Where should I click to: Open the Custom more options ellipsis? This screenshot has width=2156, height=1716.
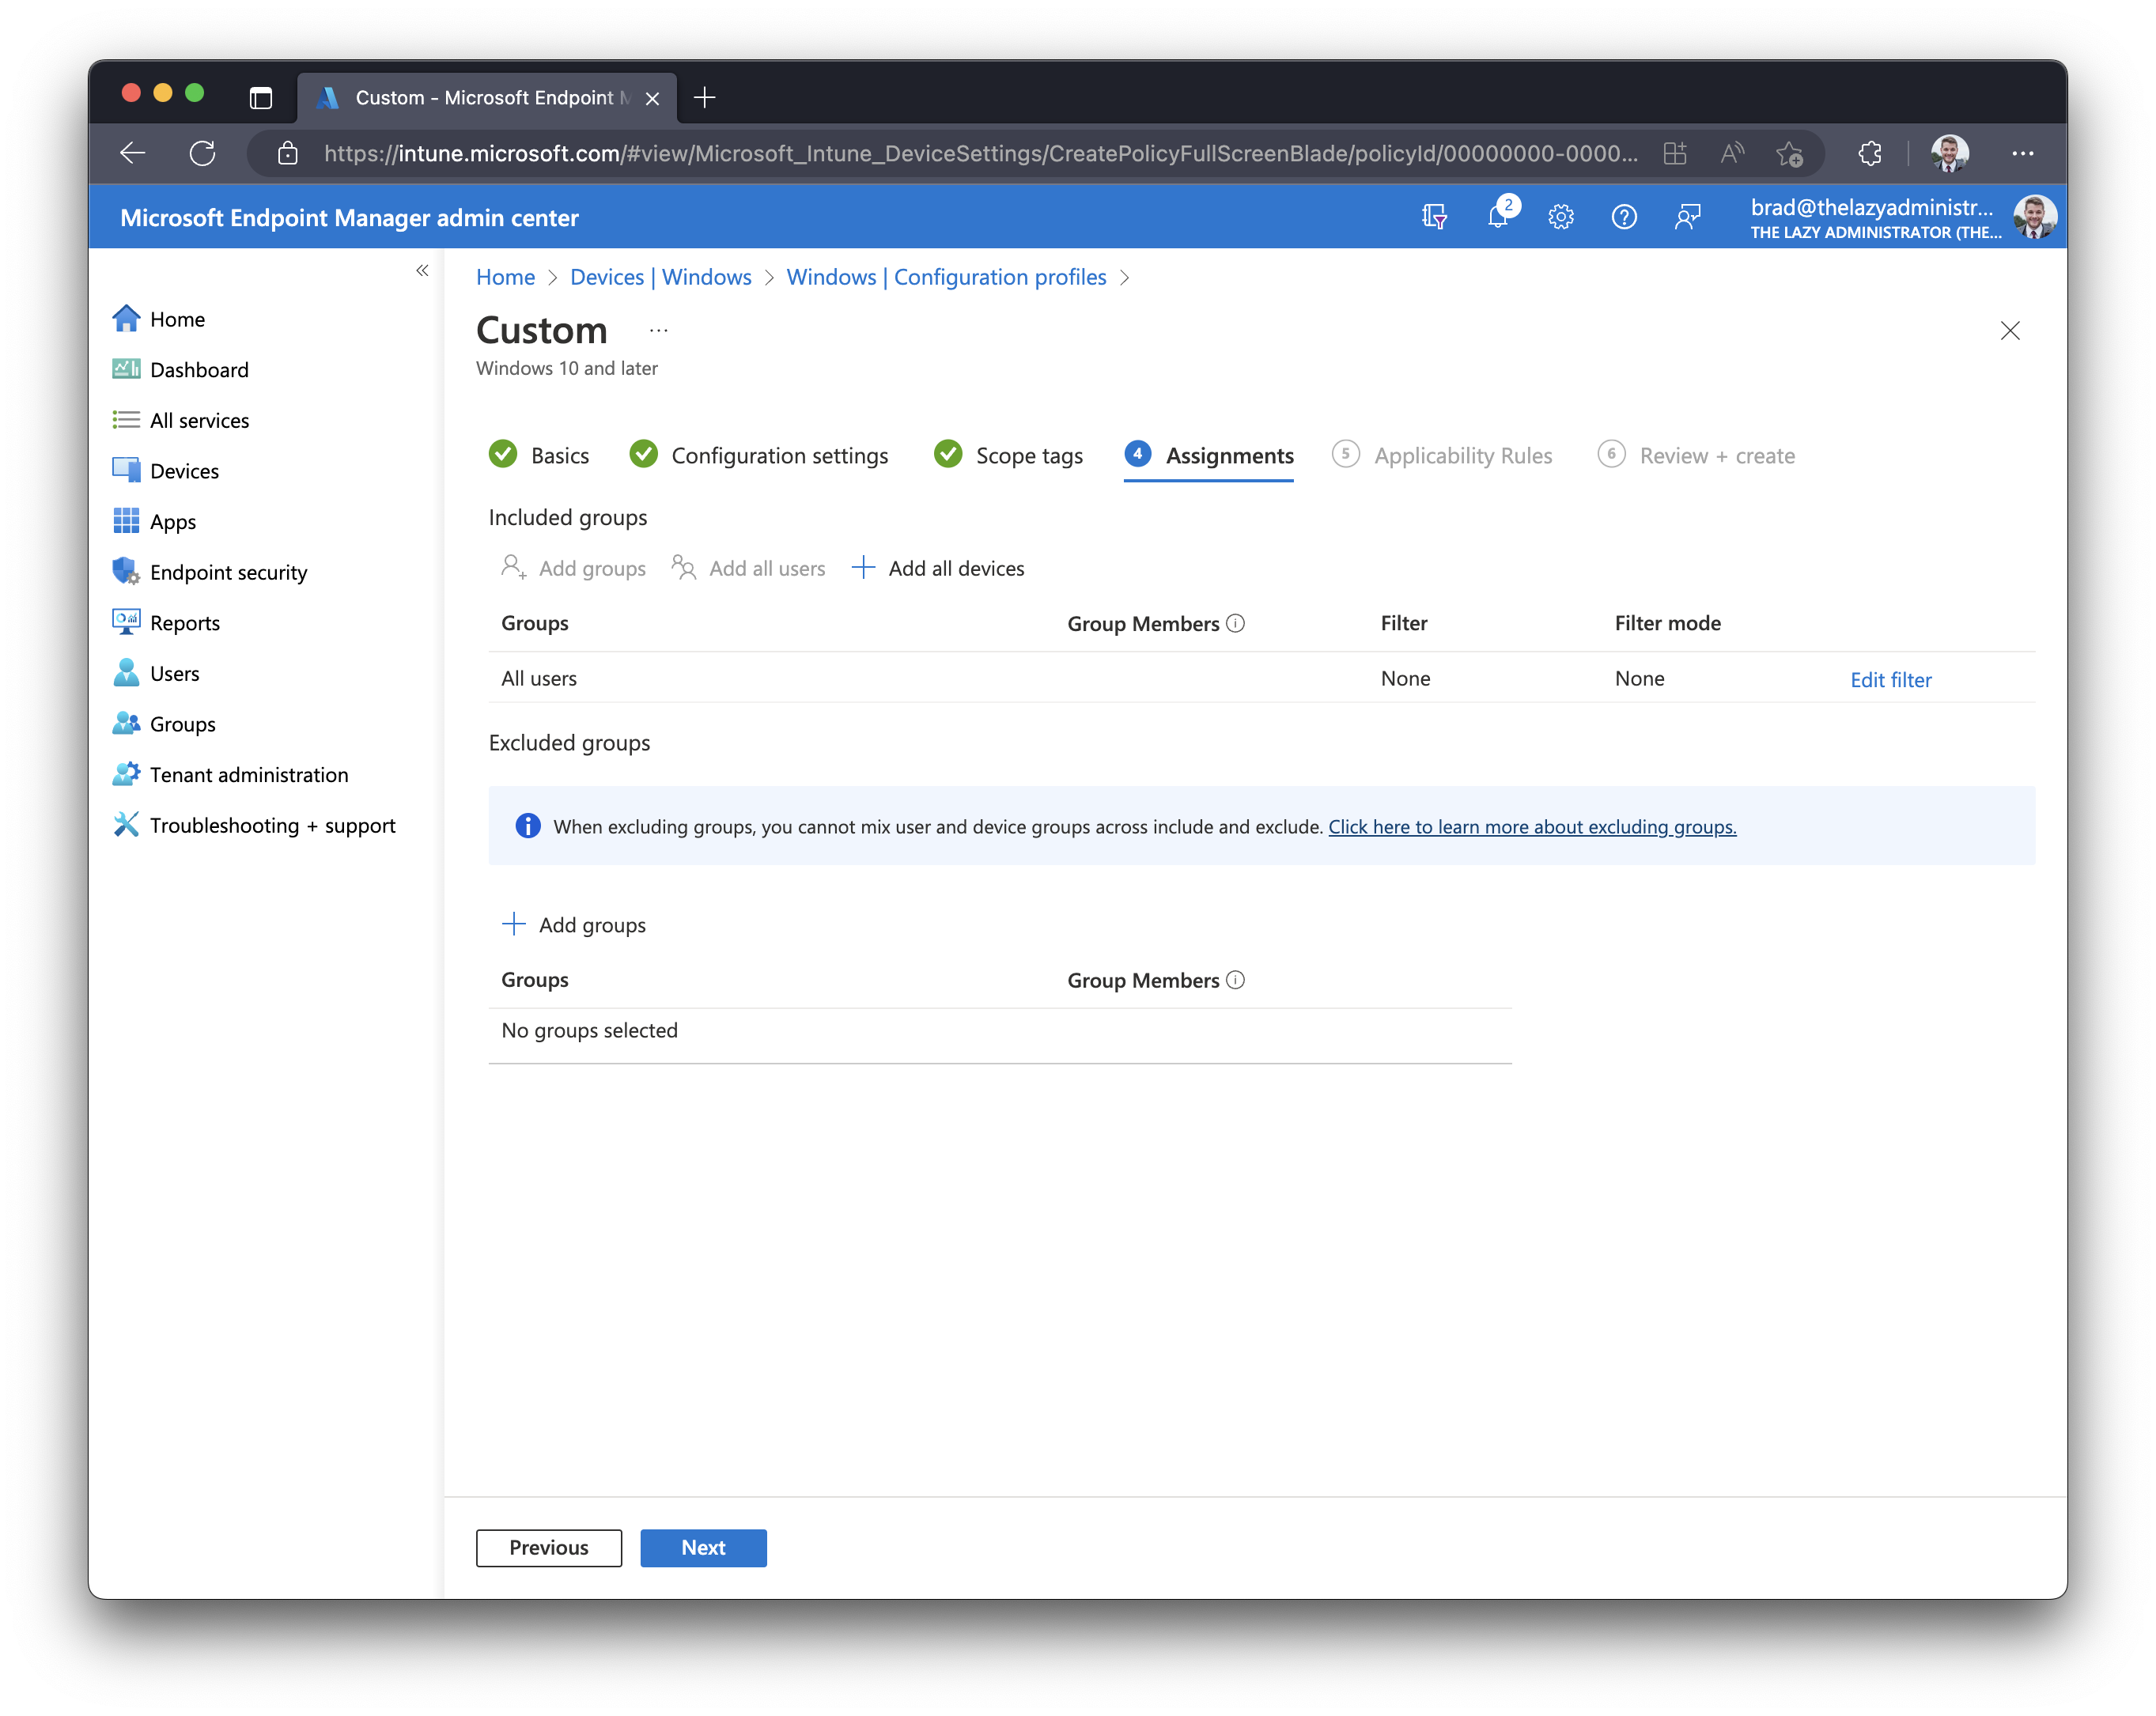coord(658,331)
